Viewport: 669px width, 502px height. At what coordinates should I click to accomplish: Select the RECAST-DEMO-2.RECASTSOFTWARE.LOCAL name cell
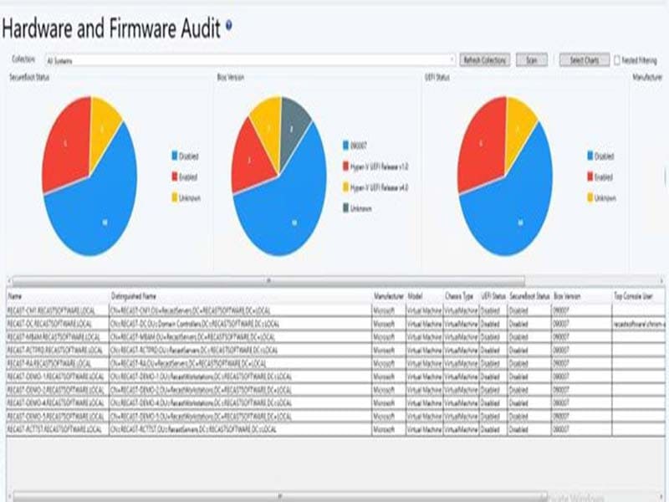coord(58,390)
